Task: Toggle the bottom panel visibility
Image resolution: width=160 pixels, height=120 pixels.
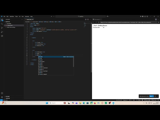Action: 145,16
